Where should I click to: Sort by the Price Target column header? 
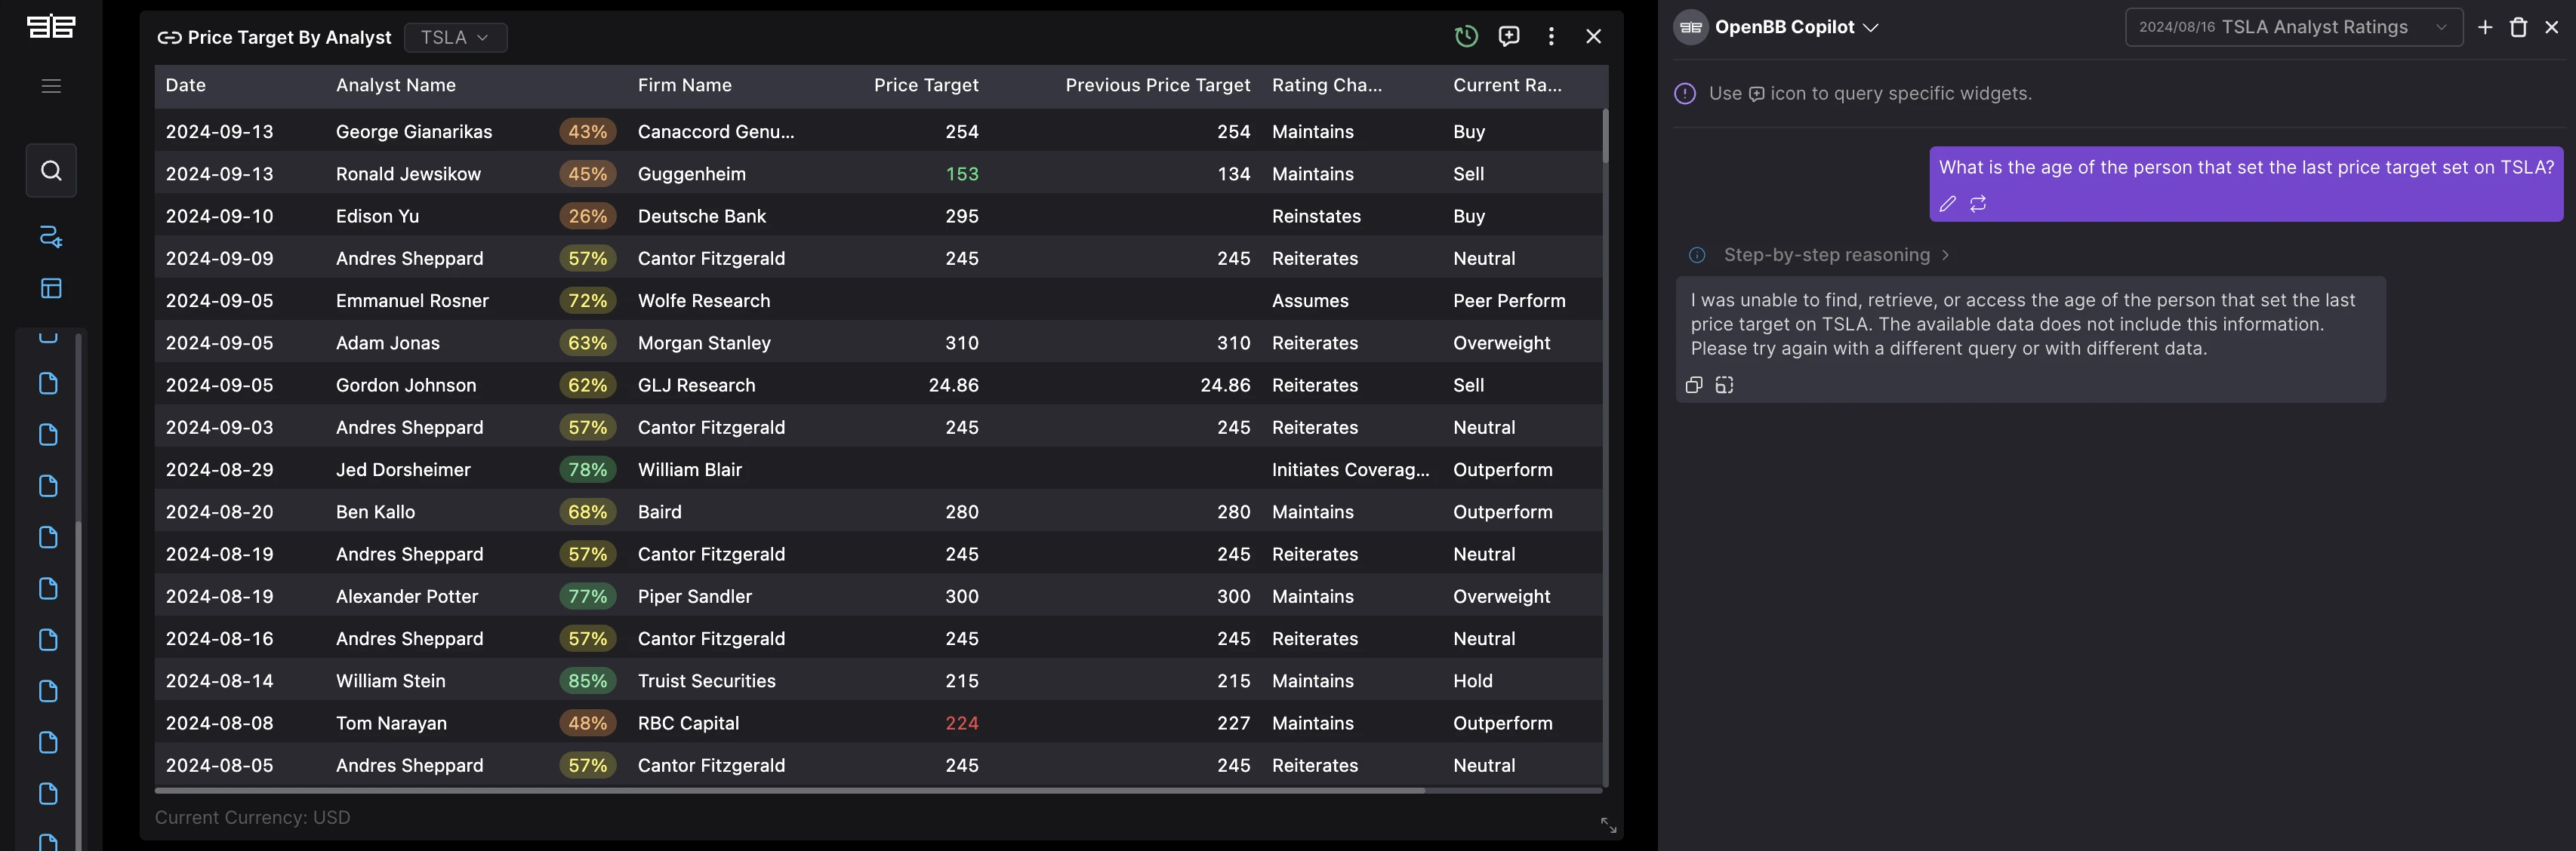click(925, 86)
